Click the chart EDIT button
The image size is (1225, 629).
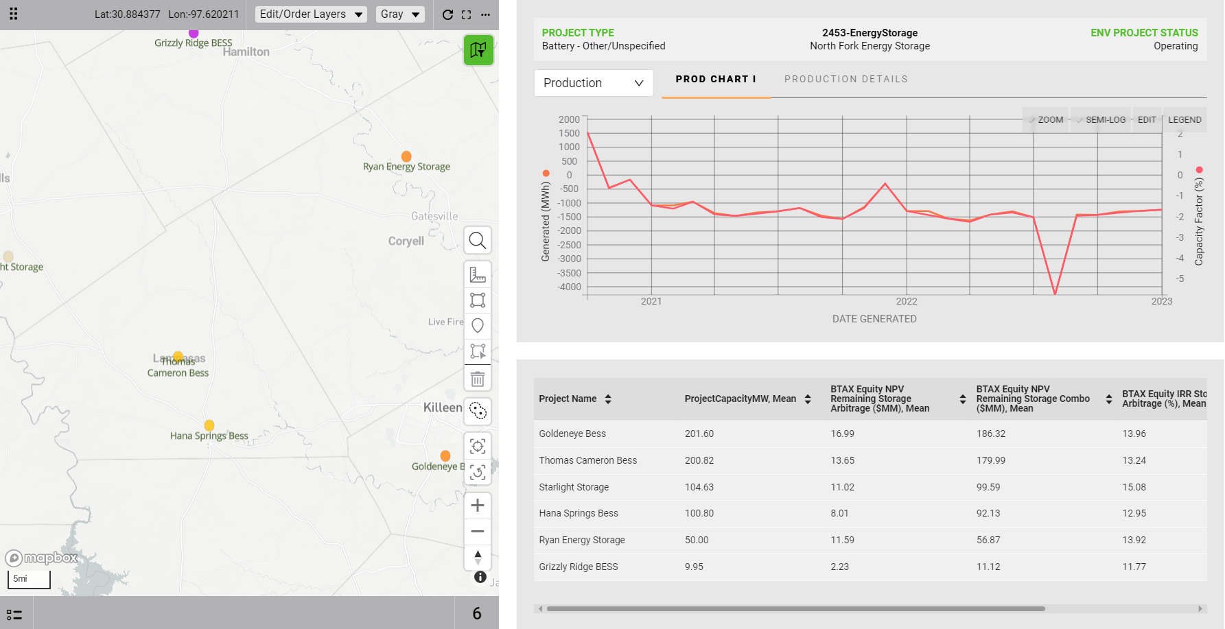point(1146,119)
